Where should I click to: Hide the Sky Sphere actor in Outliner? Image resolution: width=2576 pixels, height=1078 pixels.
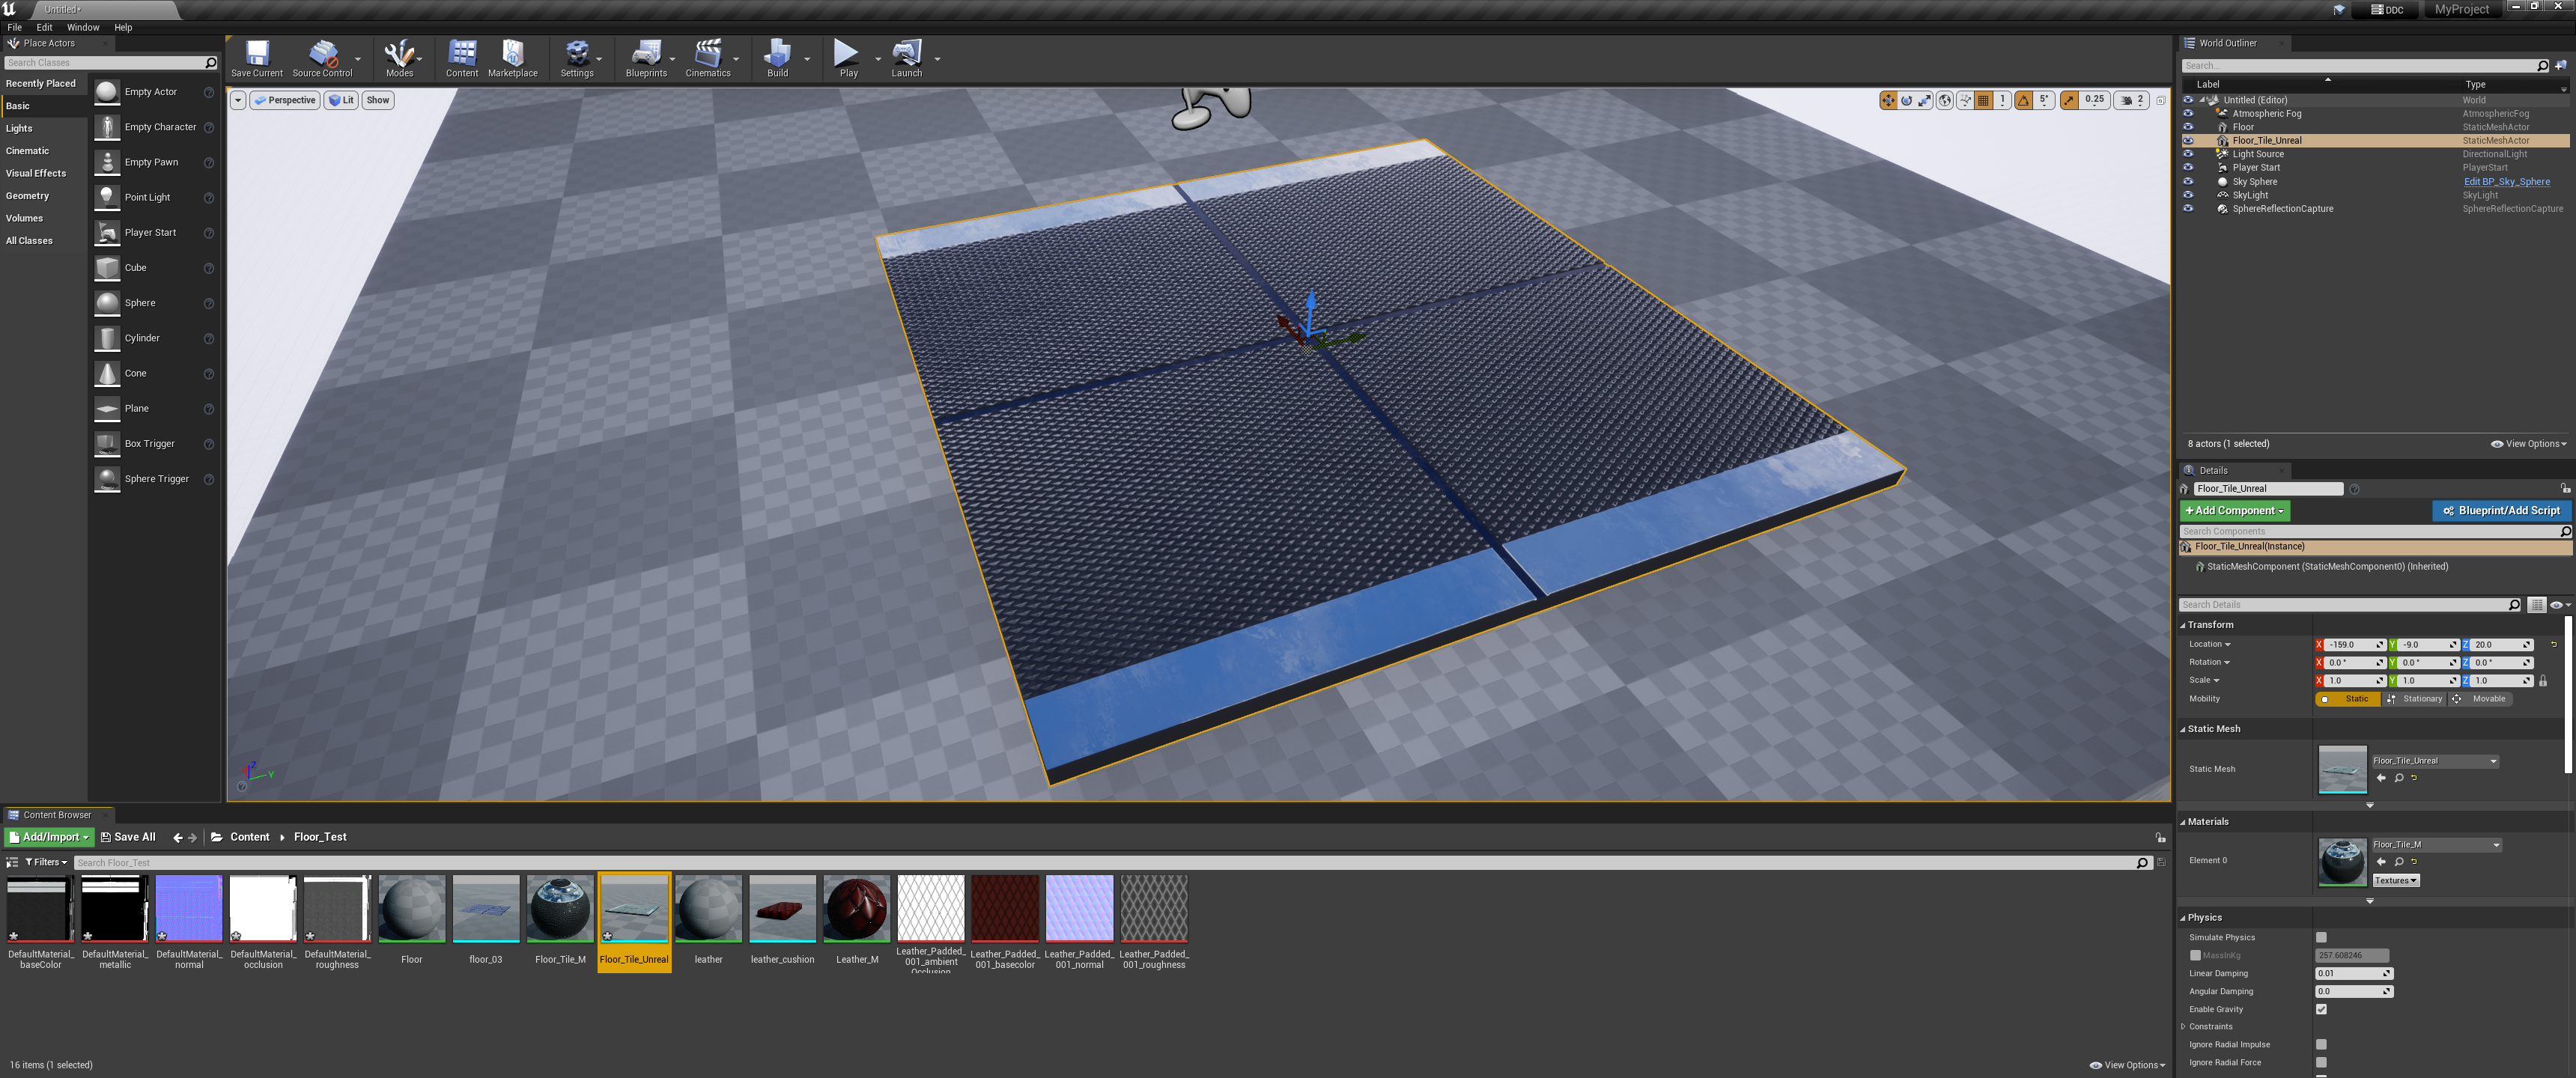pos(2188,181)
